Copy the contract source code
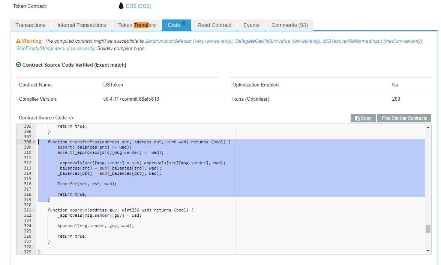Screen dimensions: 441x265 pyautogui.click(x=363, y=118)
